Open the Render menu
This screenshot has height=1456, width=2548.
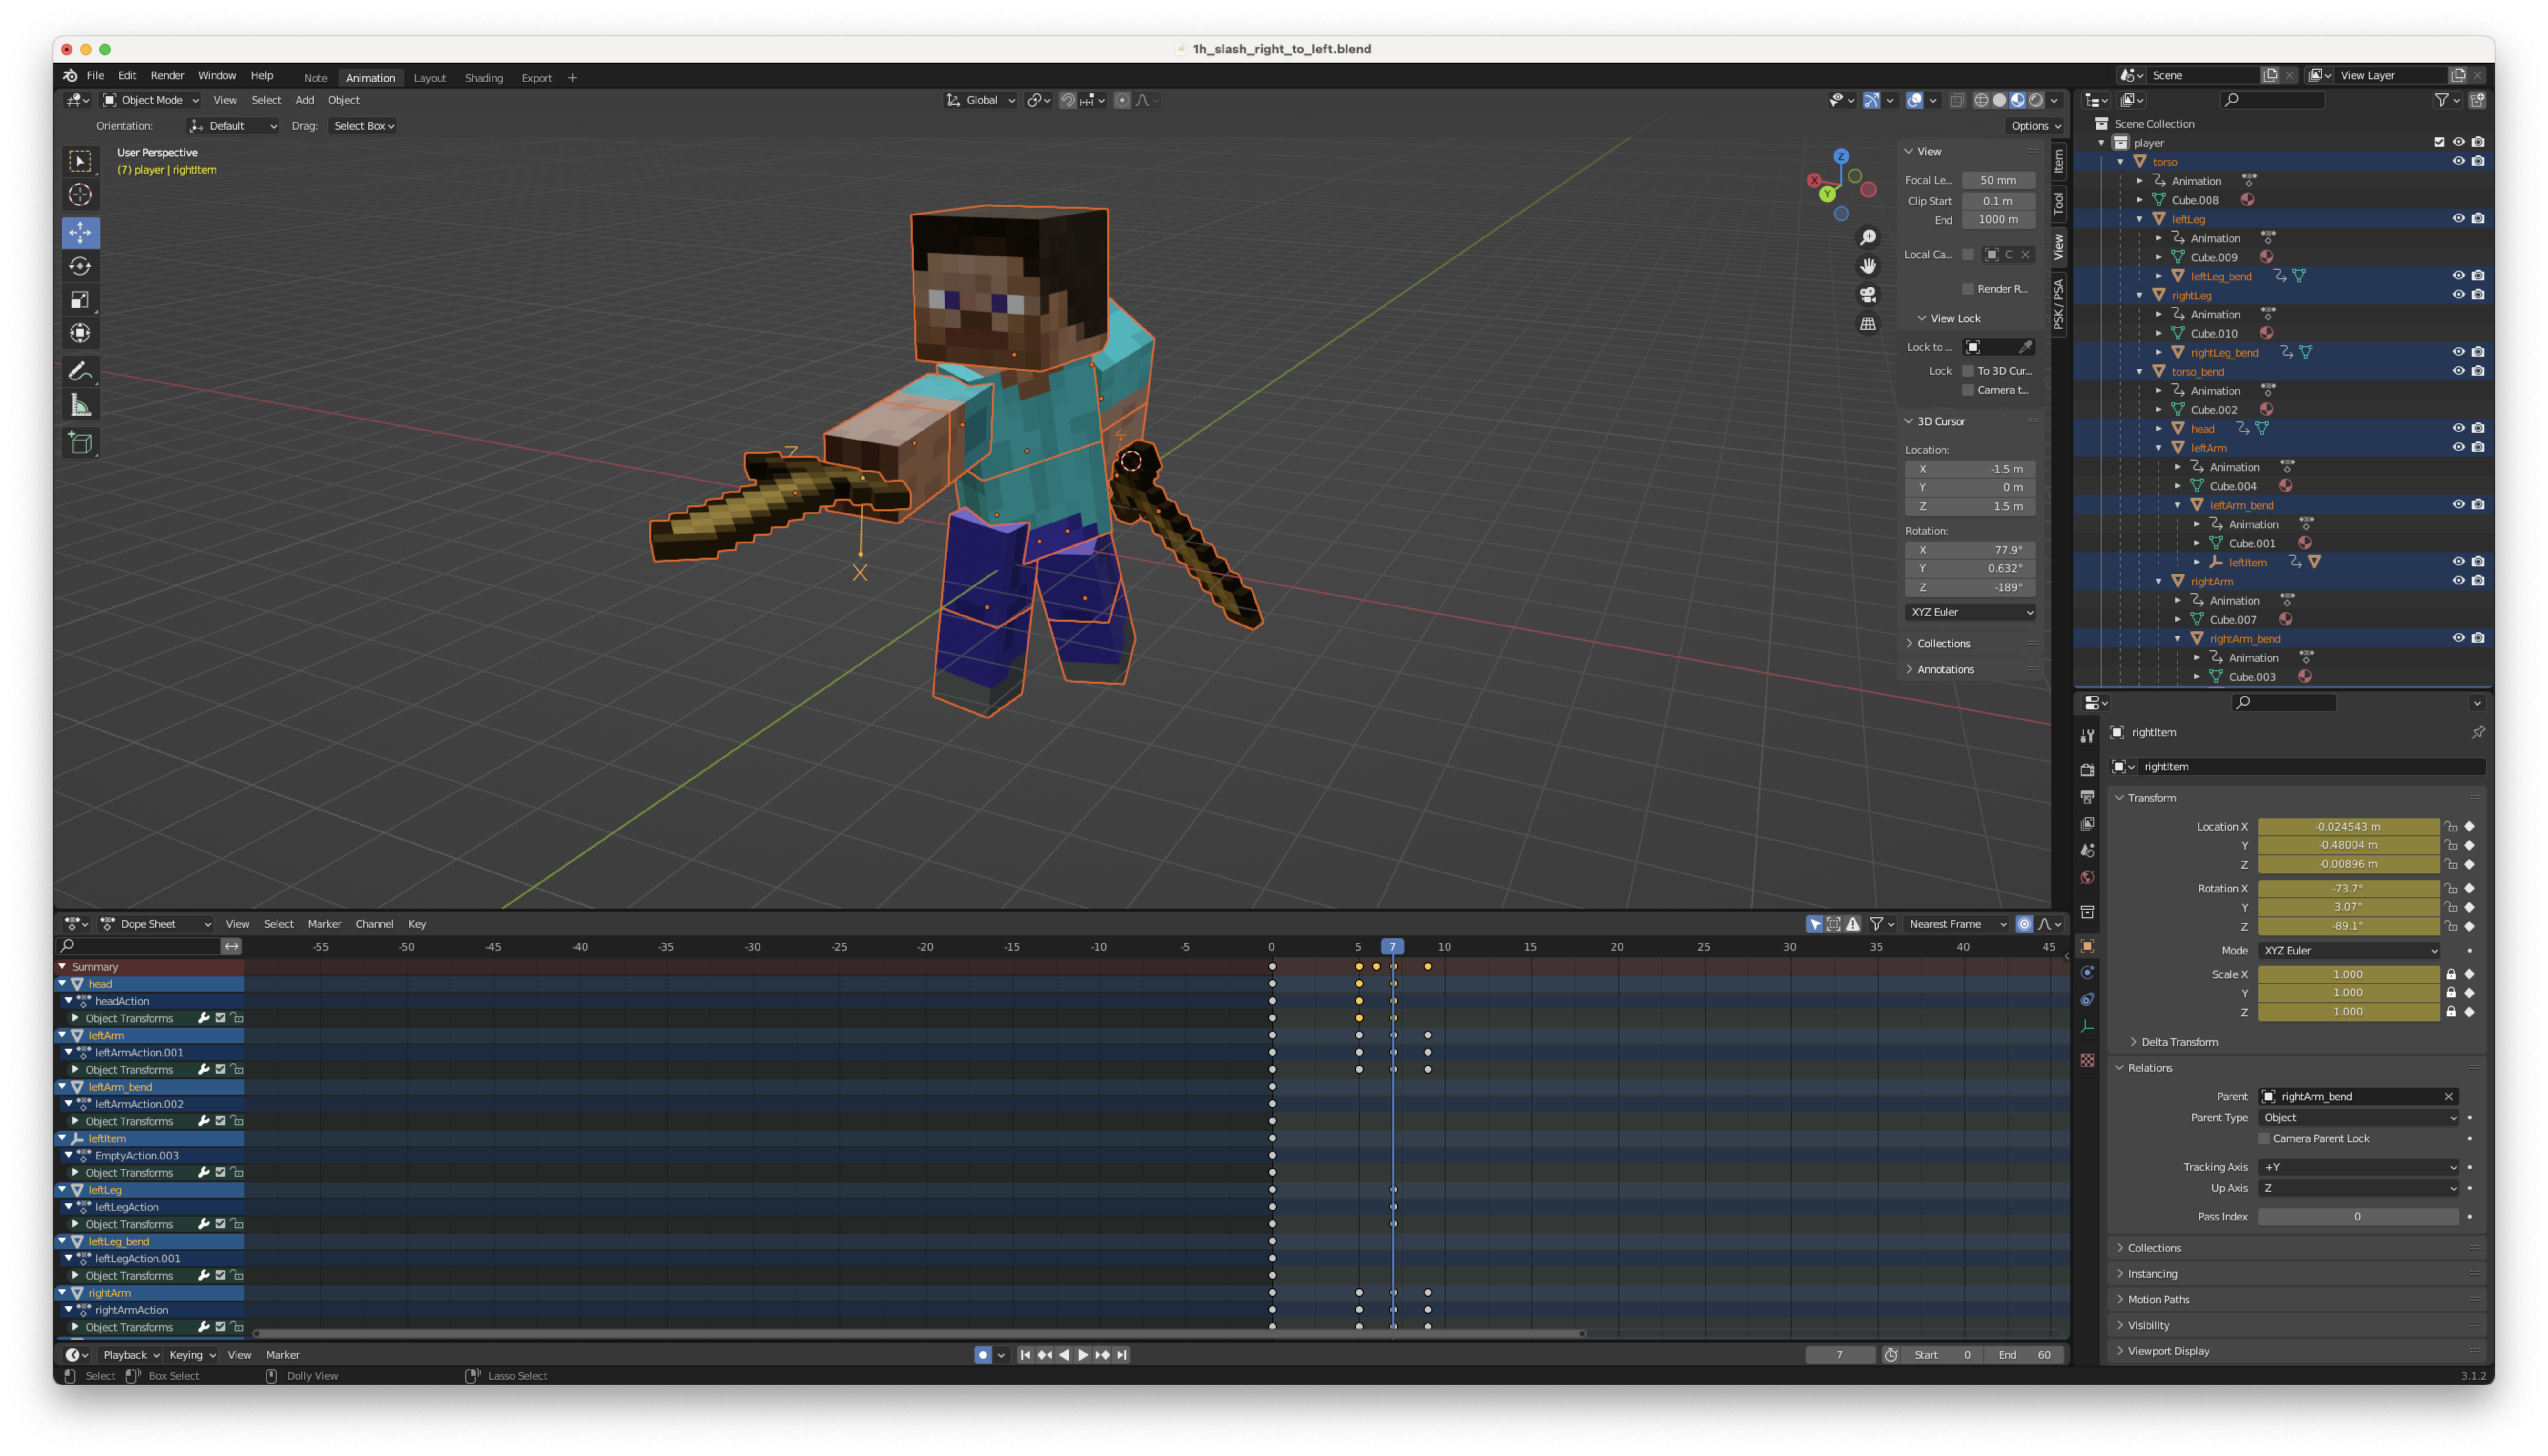167,76
